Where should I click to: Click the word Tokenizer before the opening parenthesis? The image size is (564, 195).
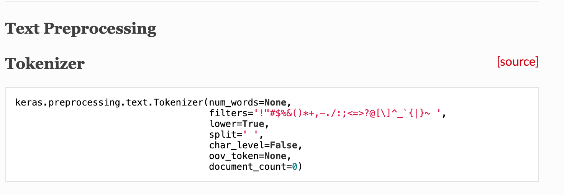click(x=179, y=102)
